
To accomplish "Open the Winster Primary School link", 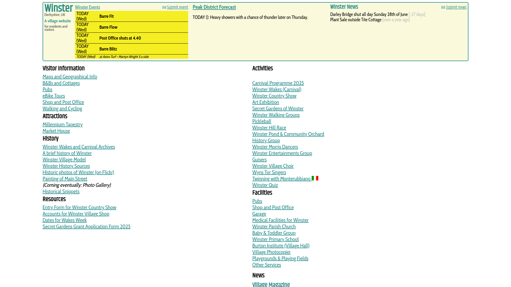I will [x=275, y=239].
